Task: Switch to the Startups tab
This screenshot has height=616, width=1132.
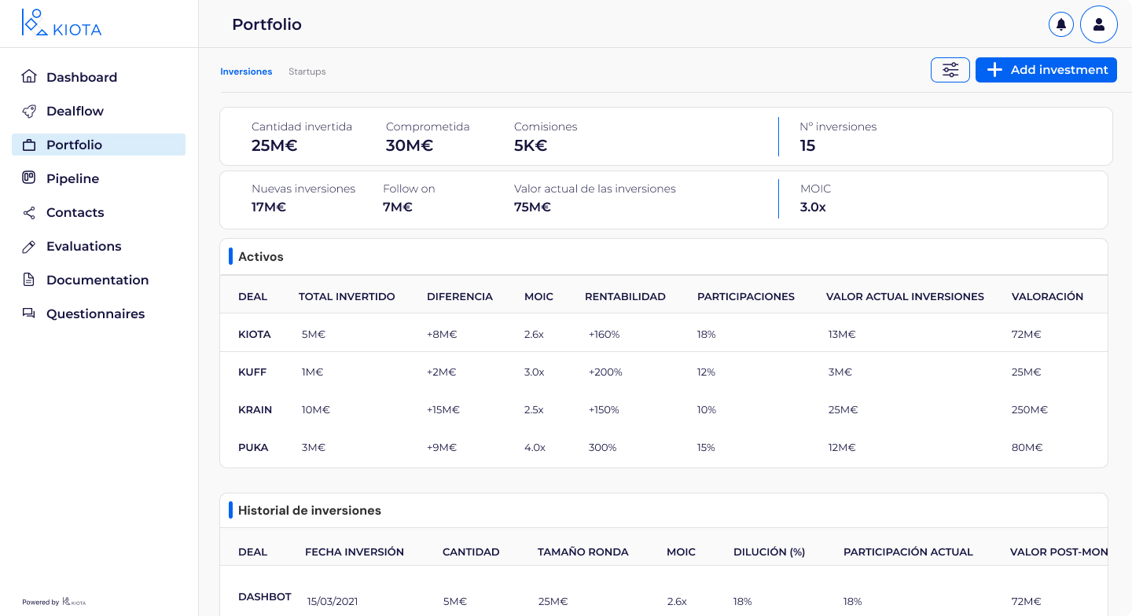Action: tap(307, 71)
